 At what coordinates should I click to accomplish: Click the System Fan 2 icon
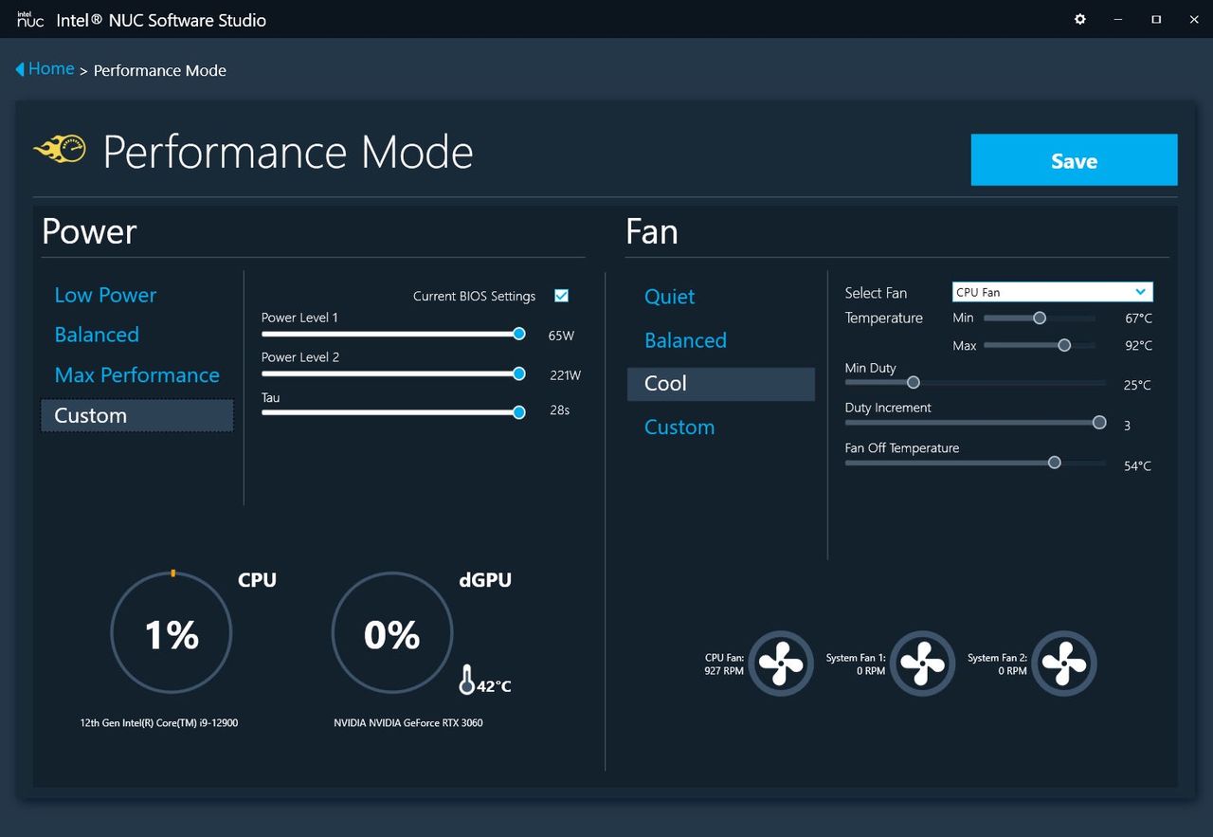pos(1064,664)
